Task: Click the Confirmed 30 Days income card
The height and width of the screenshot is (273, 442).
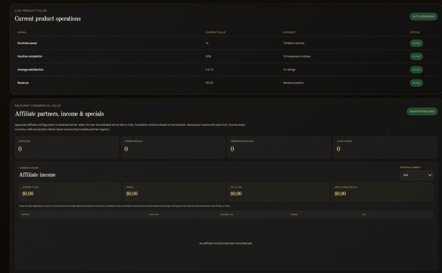Action: coord(70,192)
